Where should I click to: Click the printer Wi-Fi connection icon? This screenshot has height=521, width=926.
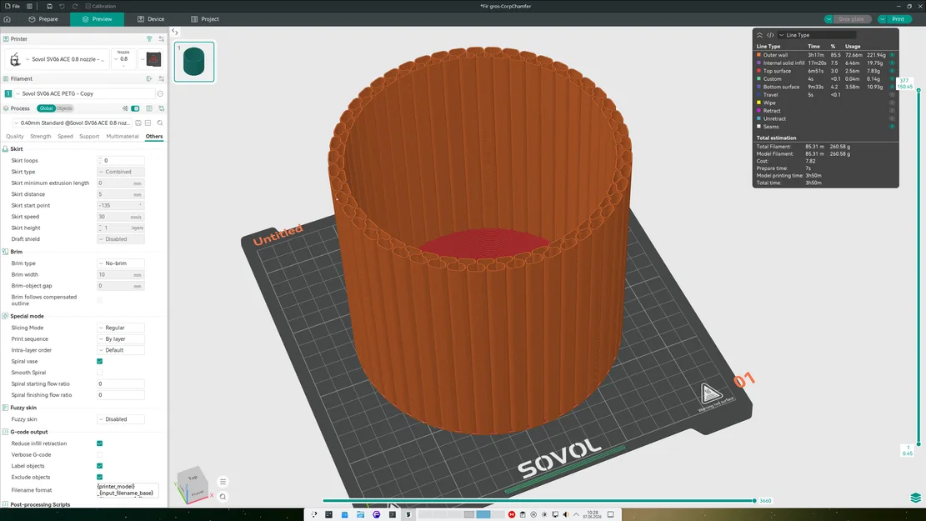(x=149, y=39)
